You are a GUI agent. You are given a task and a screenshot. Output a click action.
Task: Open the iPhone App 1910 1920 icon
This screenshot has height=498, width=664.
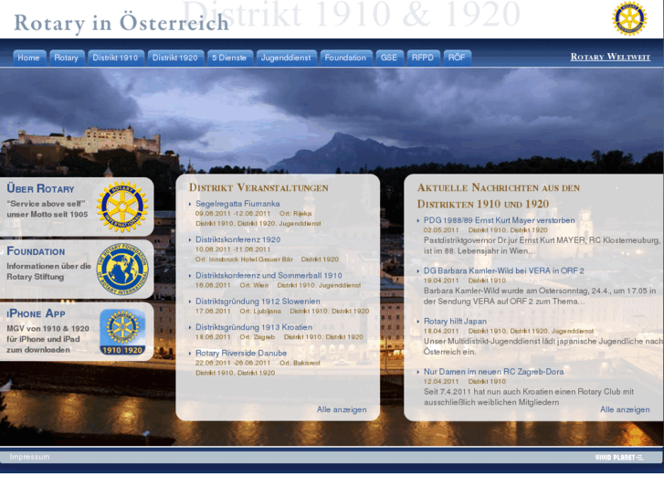tap(122, 333)
